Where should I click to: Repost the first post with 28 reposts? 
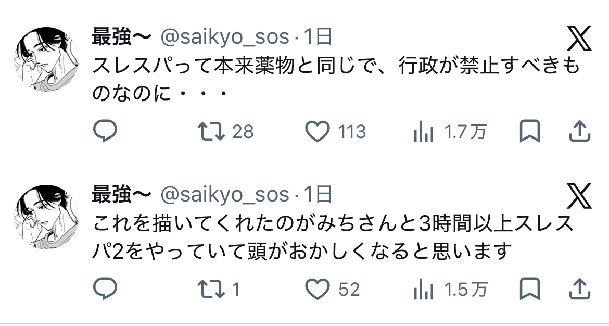click(213, 132)
